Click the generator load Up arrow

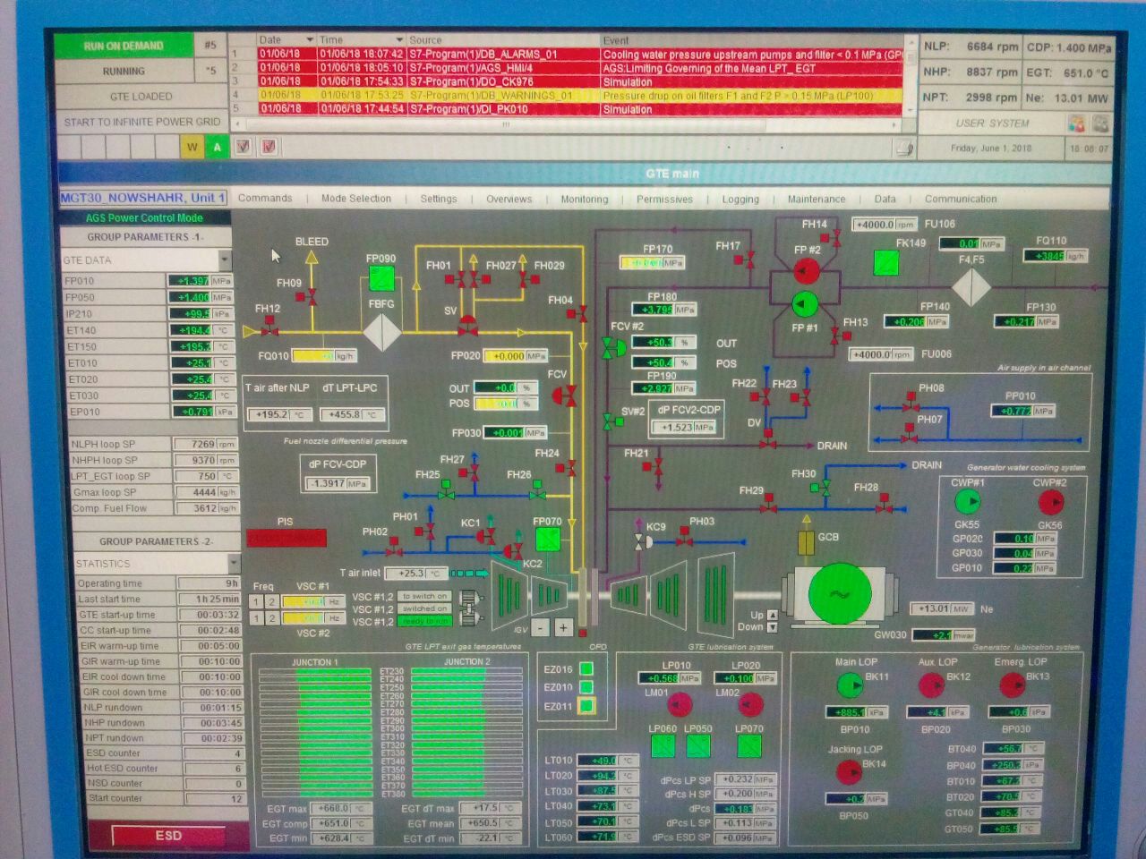click(772, 615)
